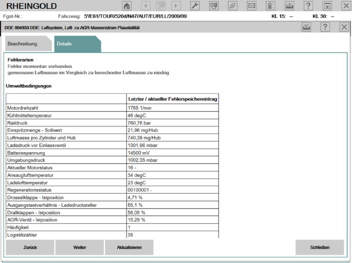
Task: Print from the main toolbar
Action: click(x=289, y=6)
